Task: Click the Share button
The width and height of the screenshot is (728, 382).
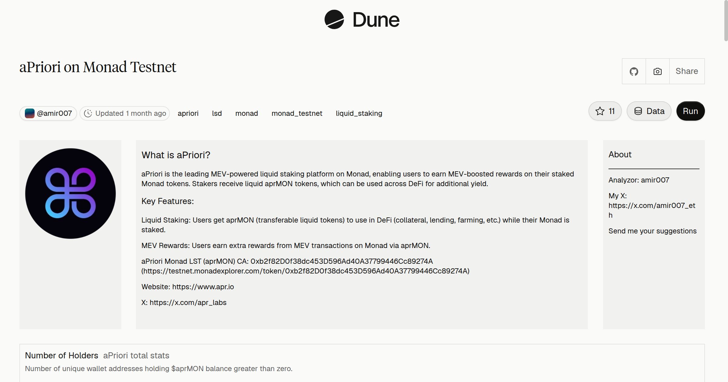Action: (x=687, y=71)
